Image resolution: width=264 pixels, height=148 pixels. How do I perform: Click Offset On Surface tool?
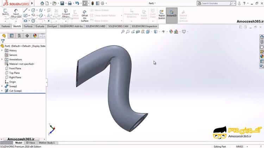84,15
